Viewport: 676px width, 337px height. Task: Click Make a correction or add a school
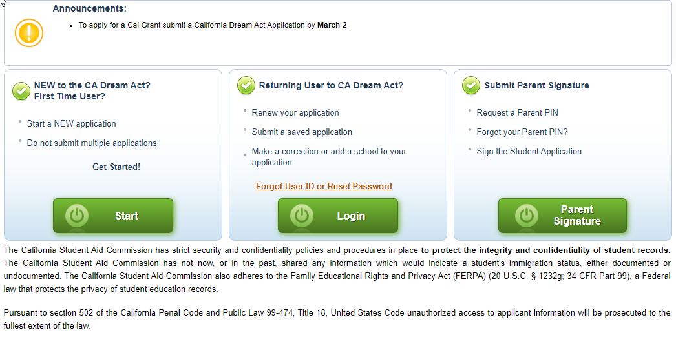329,157
